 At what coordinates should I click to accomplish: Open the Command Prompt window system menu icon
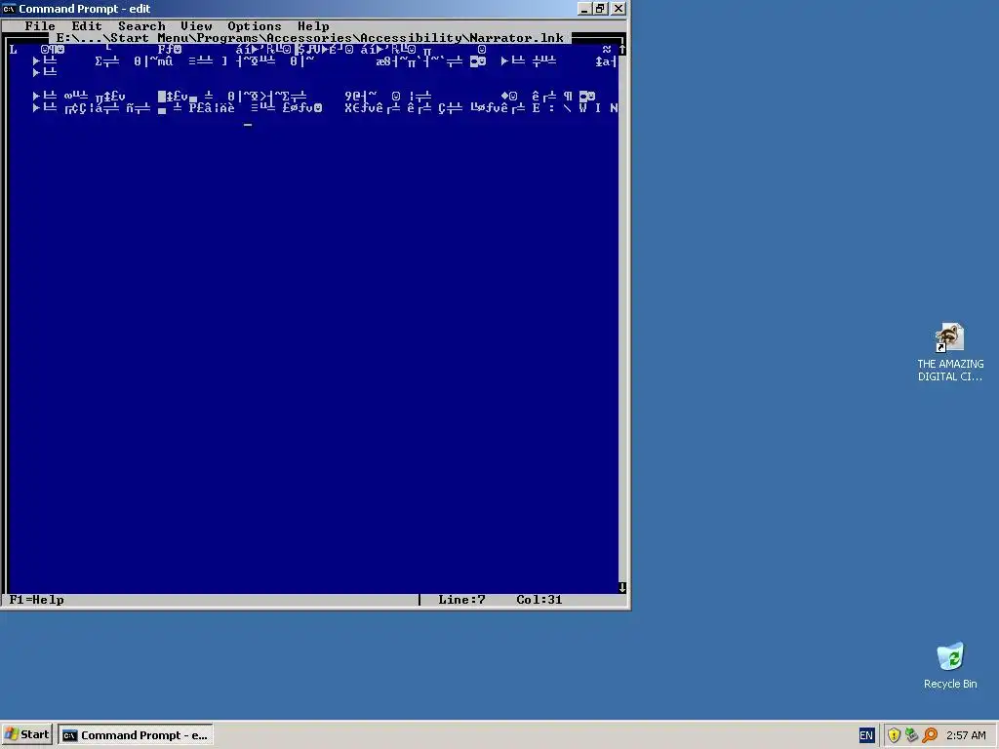tap(9, 9)
